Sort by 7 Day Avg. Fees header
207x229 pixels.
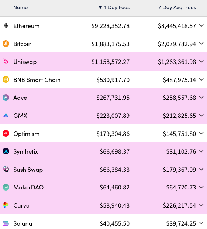(x=177, y=7)
